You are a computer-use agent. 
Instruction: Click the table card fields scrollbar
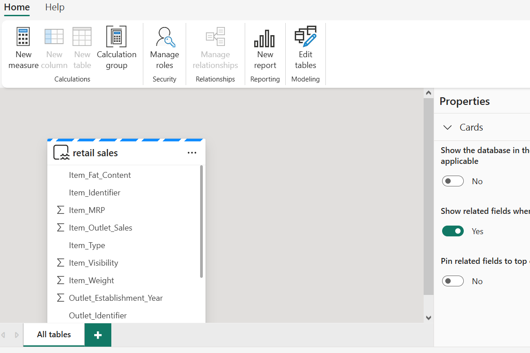point(201,221)
